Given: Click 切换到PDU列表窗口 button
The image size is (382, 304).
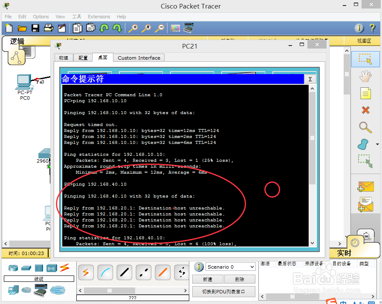Looking at the screenshot, I should coord(224,292).
